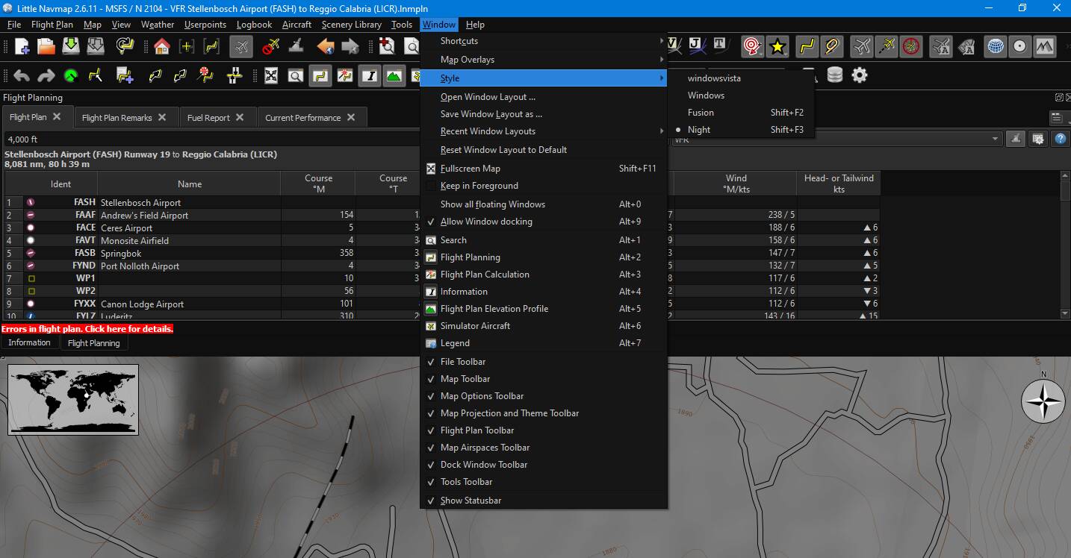Click the new flight plan icon
The image size is (1071, 558).
[x=22, y=47]
